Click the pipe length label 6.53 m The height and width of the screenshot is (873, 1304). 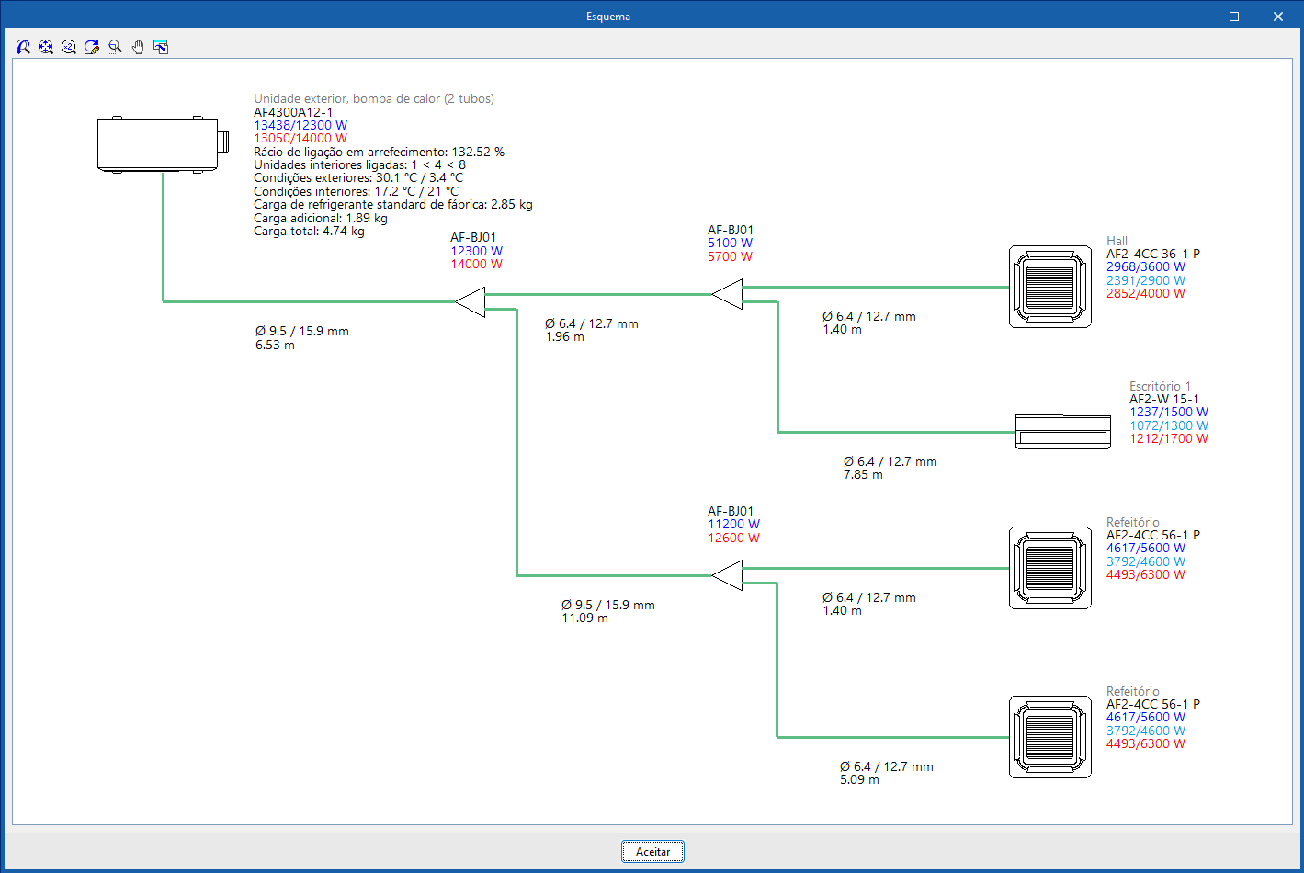[275, 345]
